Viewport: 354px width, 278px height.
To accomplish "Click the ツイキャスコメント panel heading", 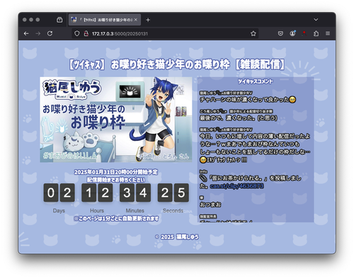I will click(256, 81).
